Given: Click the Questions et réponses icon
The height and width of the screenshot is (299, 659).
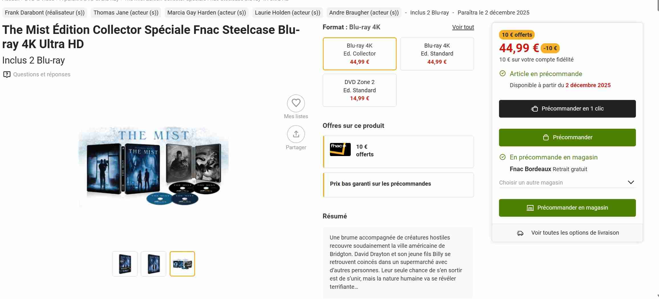Looking at the screenshot, I should coord(7,75).
